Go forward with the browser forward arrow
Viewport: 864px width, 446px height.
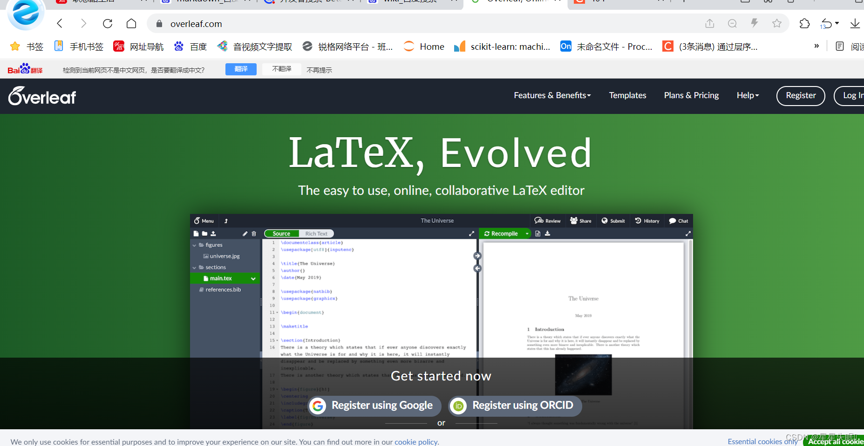point(83,23)
